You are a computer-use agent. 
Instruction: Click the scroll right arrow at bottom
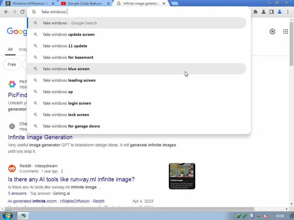coord(287,209)
